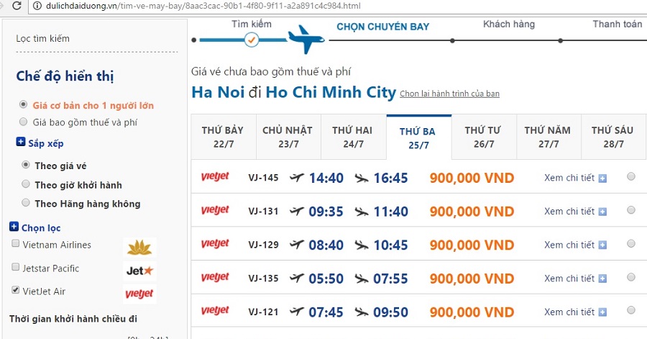
Task: Click the 'Khách hàng' step label
Action: click(509, 24)
